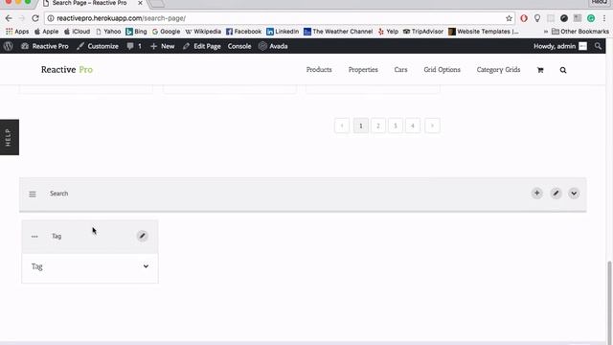Click the browser address bar
The height and width of the screenshot is (345, 613).
tap(280, 18)
